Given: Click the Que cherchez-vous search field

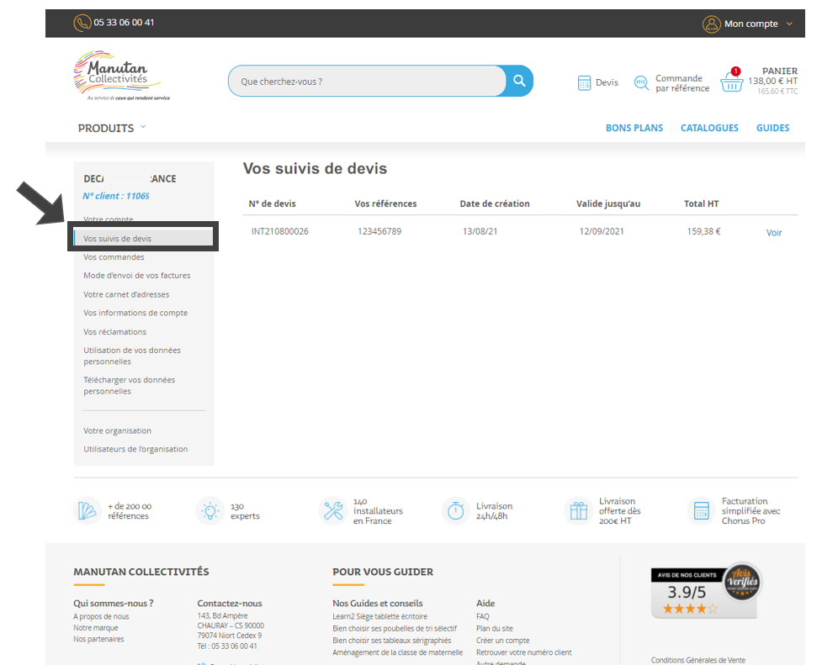Looking at the screenshot, I should (x=366, y=82).
